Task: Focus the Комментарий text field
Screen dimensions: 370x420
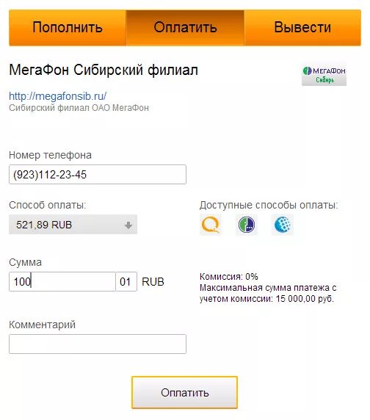Action: 98,344
